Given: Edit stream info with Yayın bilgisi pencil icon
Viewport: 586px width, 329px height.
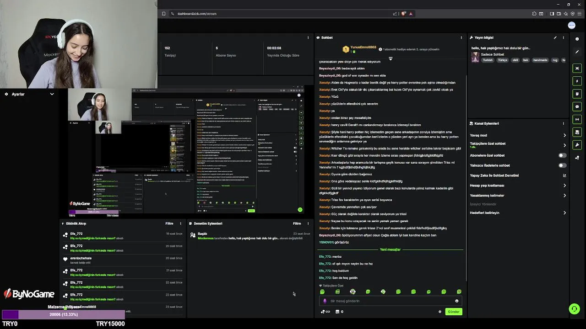Looking at the screenshot, I should 555,37.
